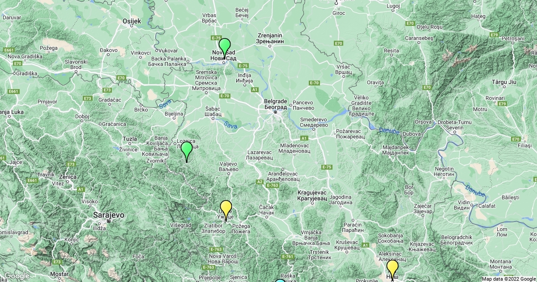The height and width of the screenshot is (282, 537).
Task: Click the Belgrade city dot
Action: (276, 112)
